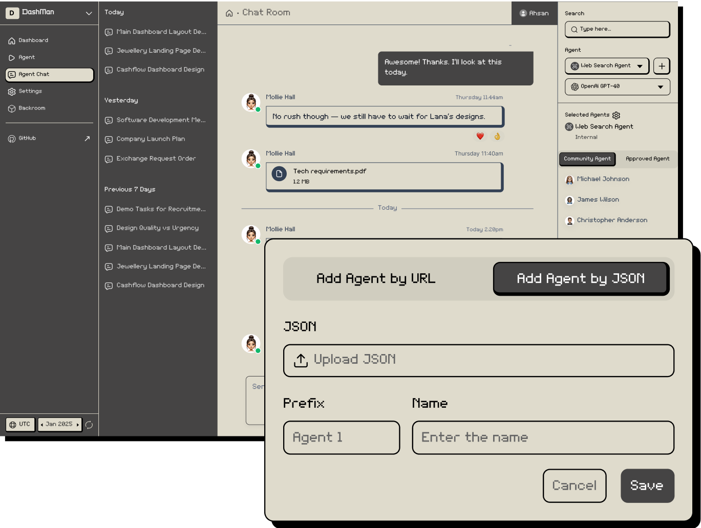Click the refresh icon next to Jan 2025

[89, 425]
